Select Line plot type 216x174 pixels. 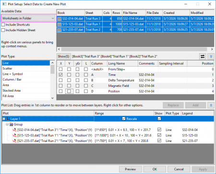pyautogui.click(x=26, y=63)
